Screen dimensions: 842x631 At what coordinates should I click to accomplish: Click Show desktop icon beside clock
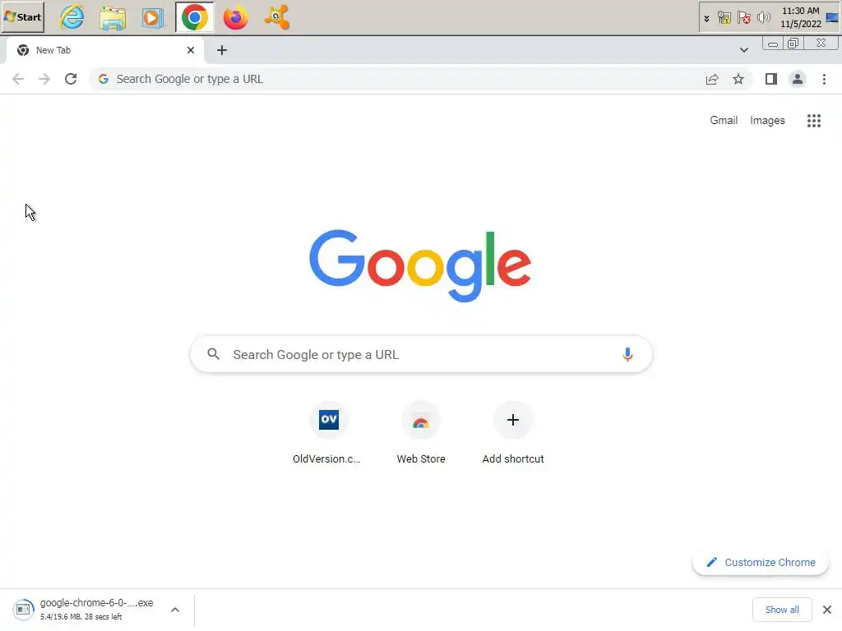coord(832,18)
